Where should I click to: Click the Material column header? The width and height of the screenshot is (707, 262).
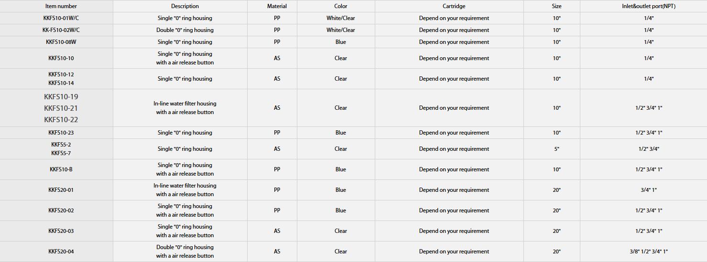(277, 6)
